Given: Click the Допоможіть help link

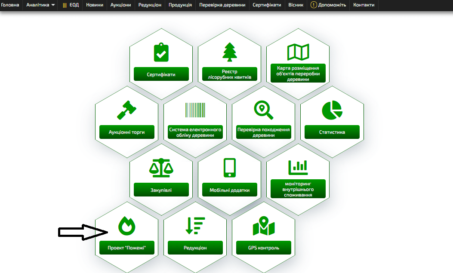Looking at the screenshot, I should click(x=329, y=5).
